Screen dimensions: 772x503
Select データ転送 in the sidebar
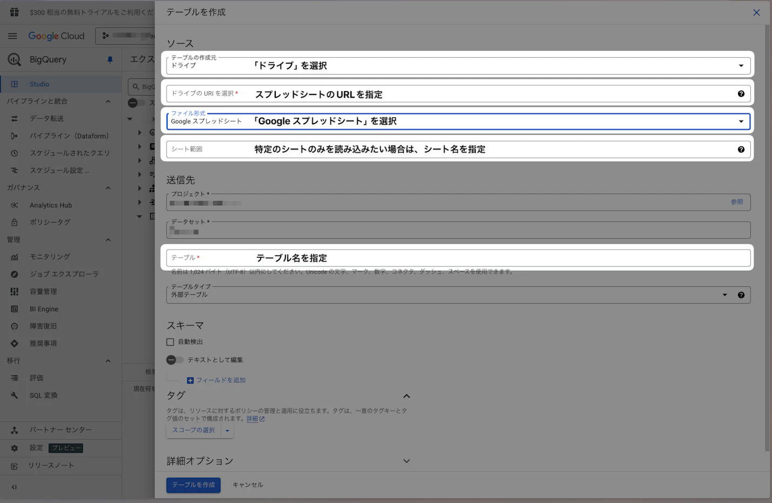(x=46, y=118)
